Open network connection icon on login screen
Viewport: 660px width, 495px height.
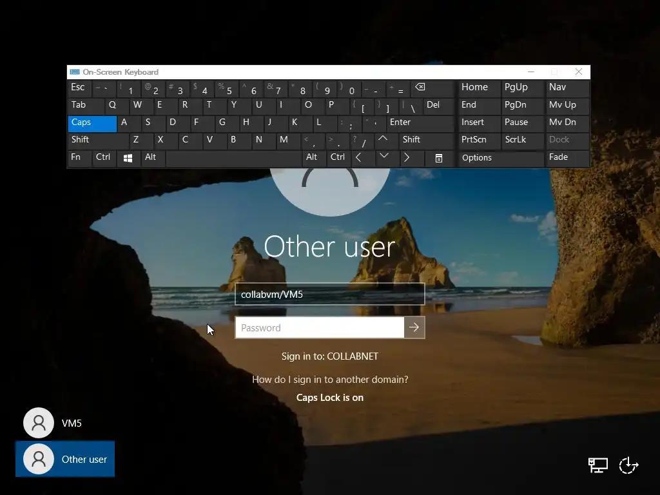(x=597, y=465)
